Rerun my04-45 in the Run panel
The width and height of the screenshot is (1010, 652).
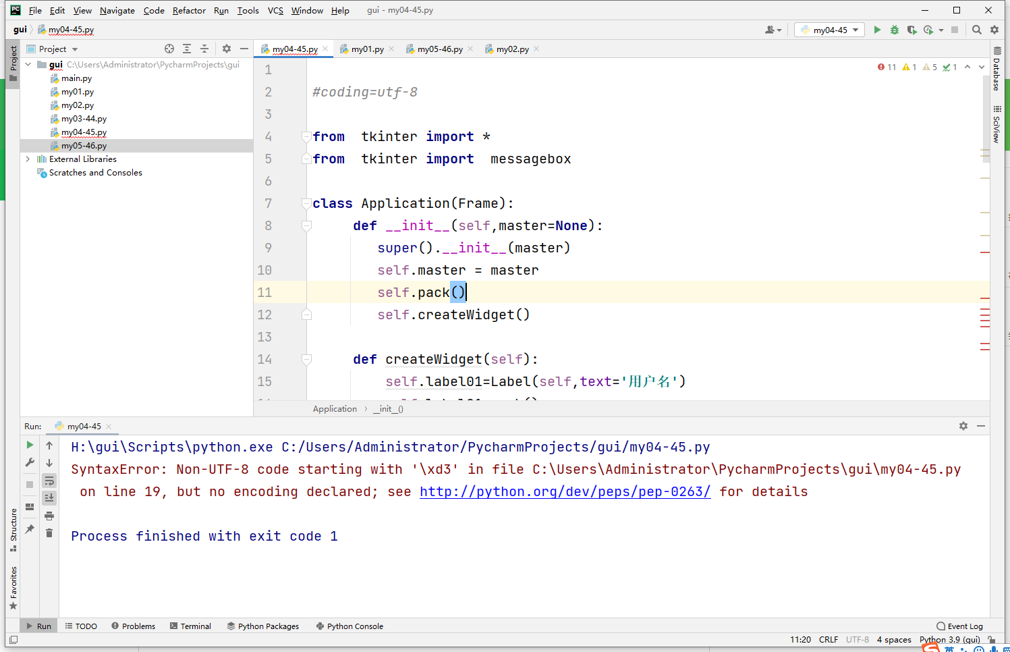(x=30, y=445)
